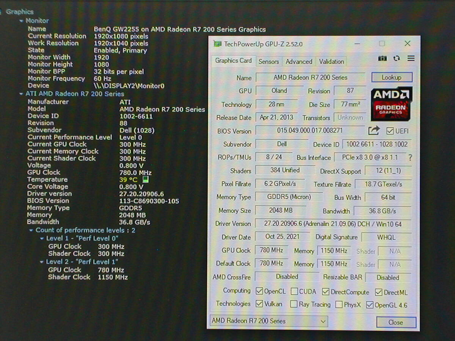Click the Pixel Fillrate '6.2 GPixel/s' value
This screenshot has width=455, height=341.
pyautogui.click(x=280, y=184)
